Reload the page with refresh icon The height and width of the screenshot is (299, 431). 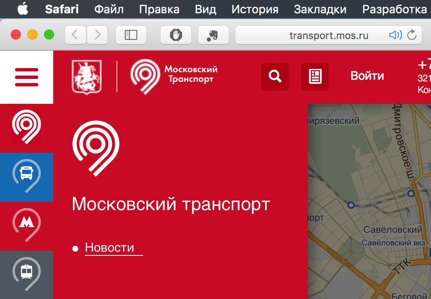(412, 35)
